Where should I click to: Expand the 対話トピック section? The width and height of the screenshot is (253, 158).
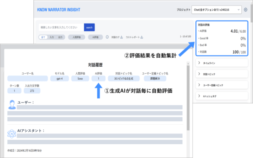(x=222, y=74)
